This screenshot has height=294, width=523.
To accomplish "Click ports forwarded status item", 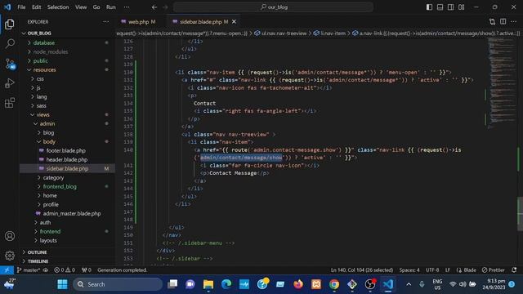I will pyautogui.click(x=87, y=270).
